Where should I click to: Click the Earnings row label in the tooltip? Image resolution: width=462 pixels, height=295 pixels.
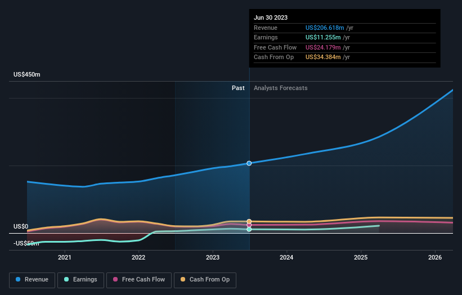point(266,37)
